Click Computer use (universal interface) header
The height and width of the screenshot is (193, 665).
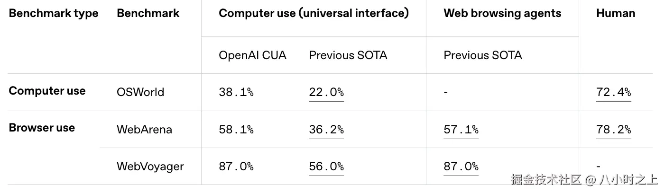[314, 13]
